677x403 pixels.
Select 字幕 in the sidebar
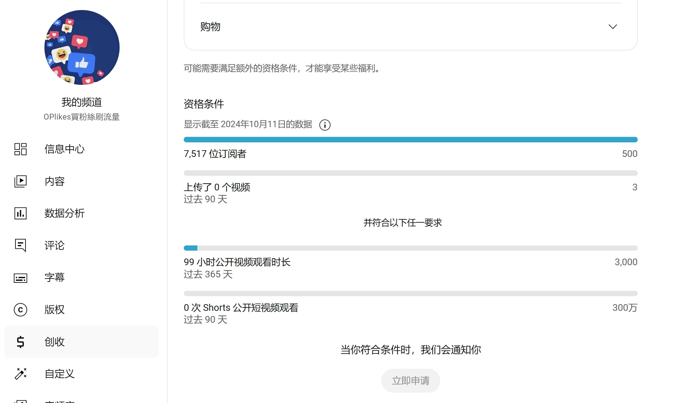[x=82, y=277]
